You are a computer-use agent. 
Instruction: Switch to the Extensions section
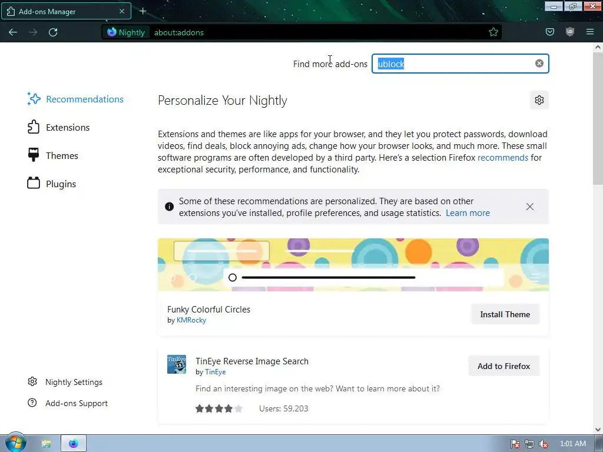[x=58, y=127]
